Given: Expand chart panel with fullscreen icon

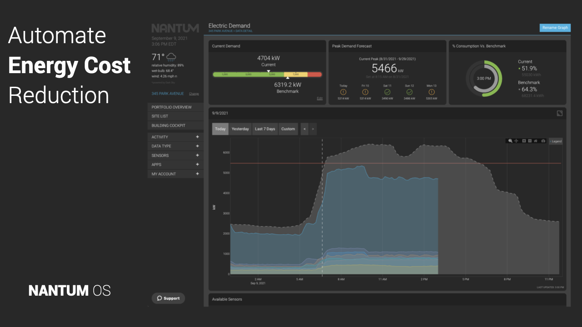Looking at the screenshot, I should (x=560, y=113).
